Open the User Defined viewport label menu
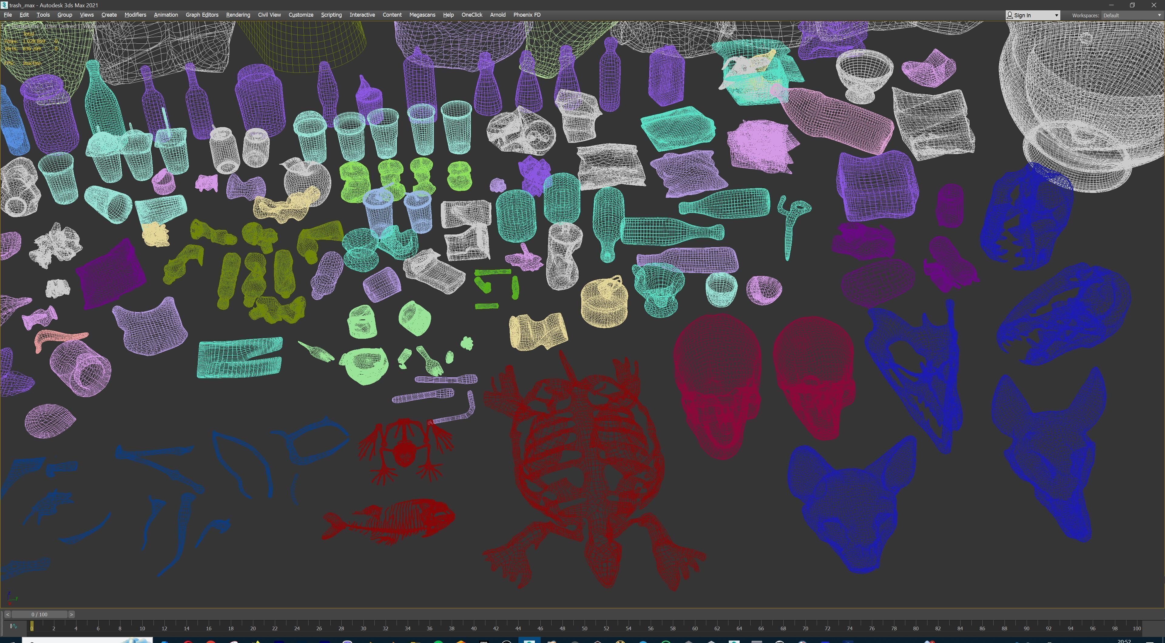1165x643 pixels. tap(62, 26)
